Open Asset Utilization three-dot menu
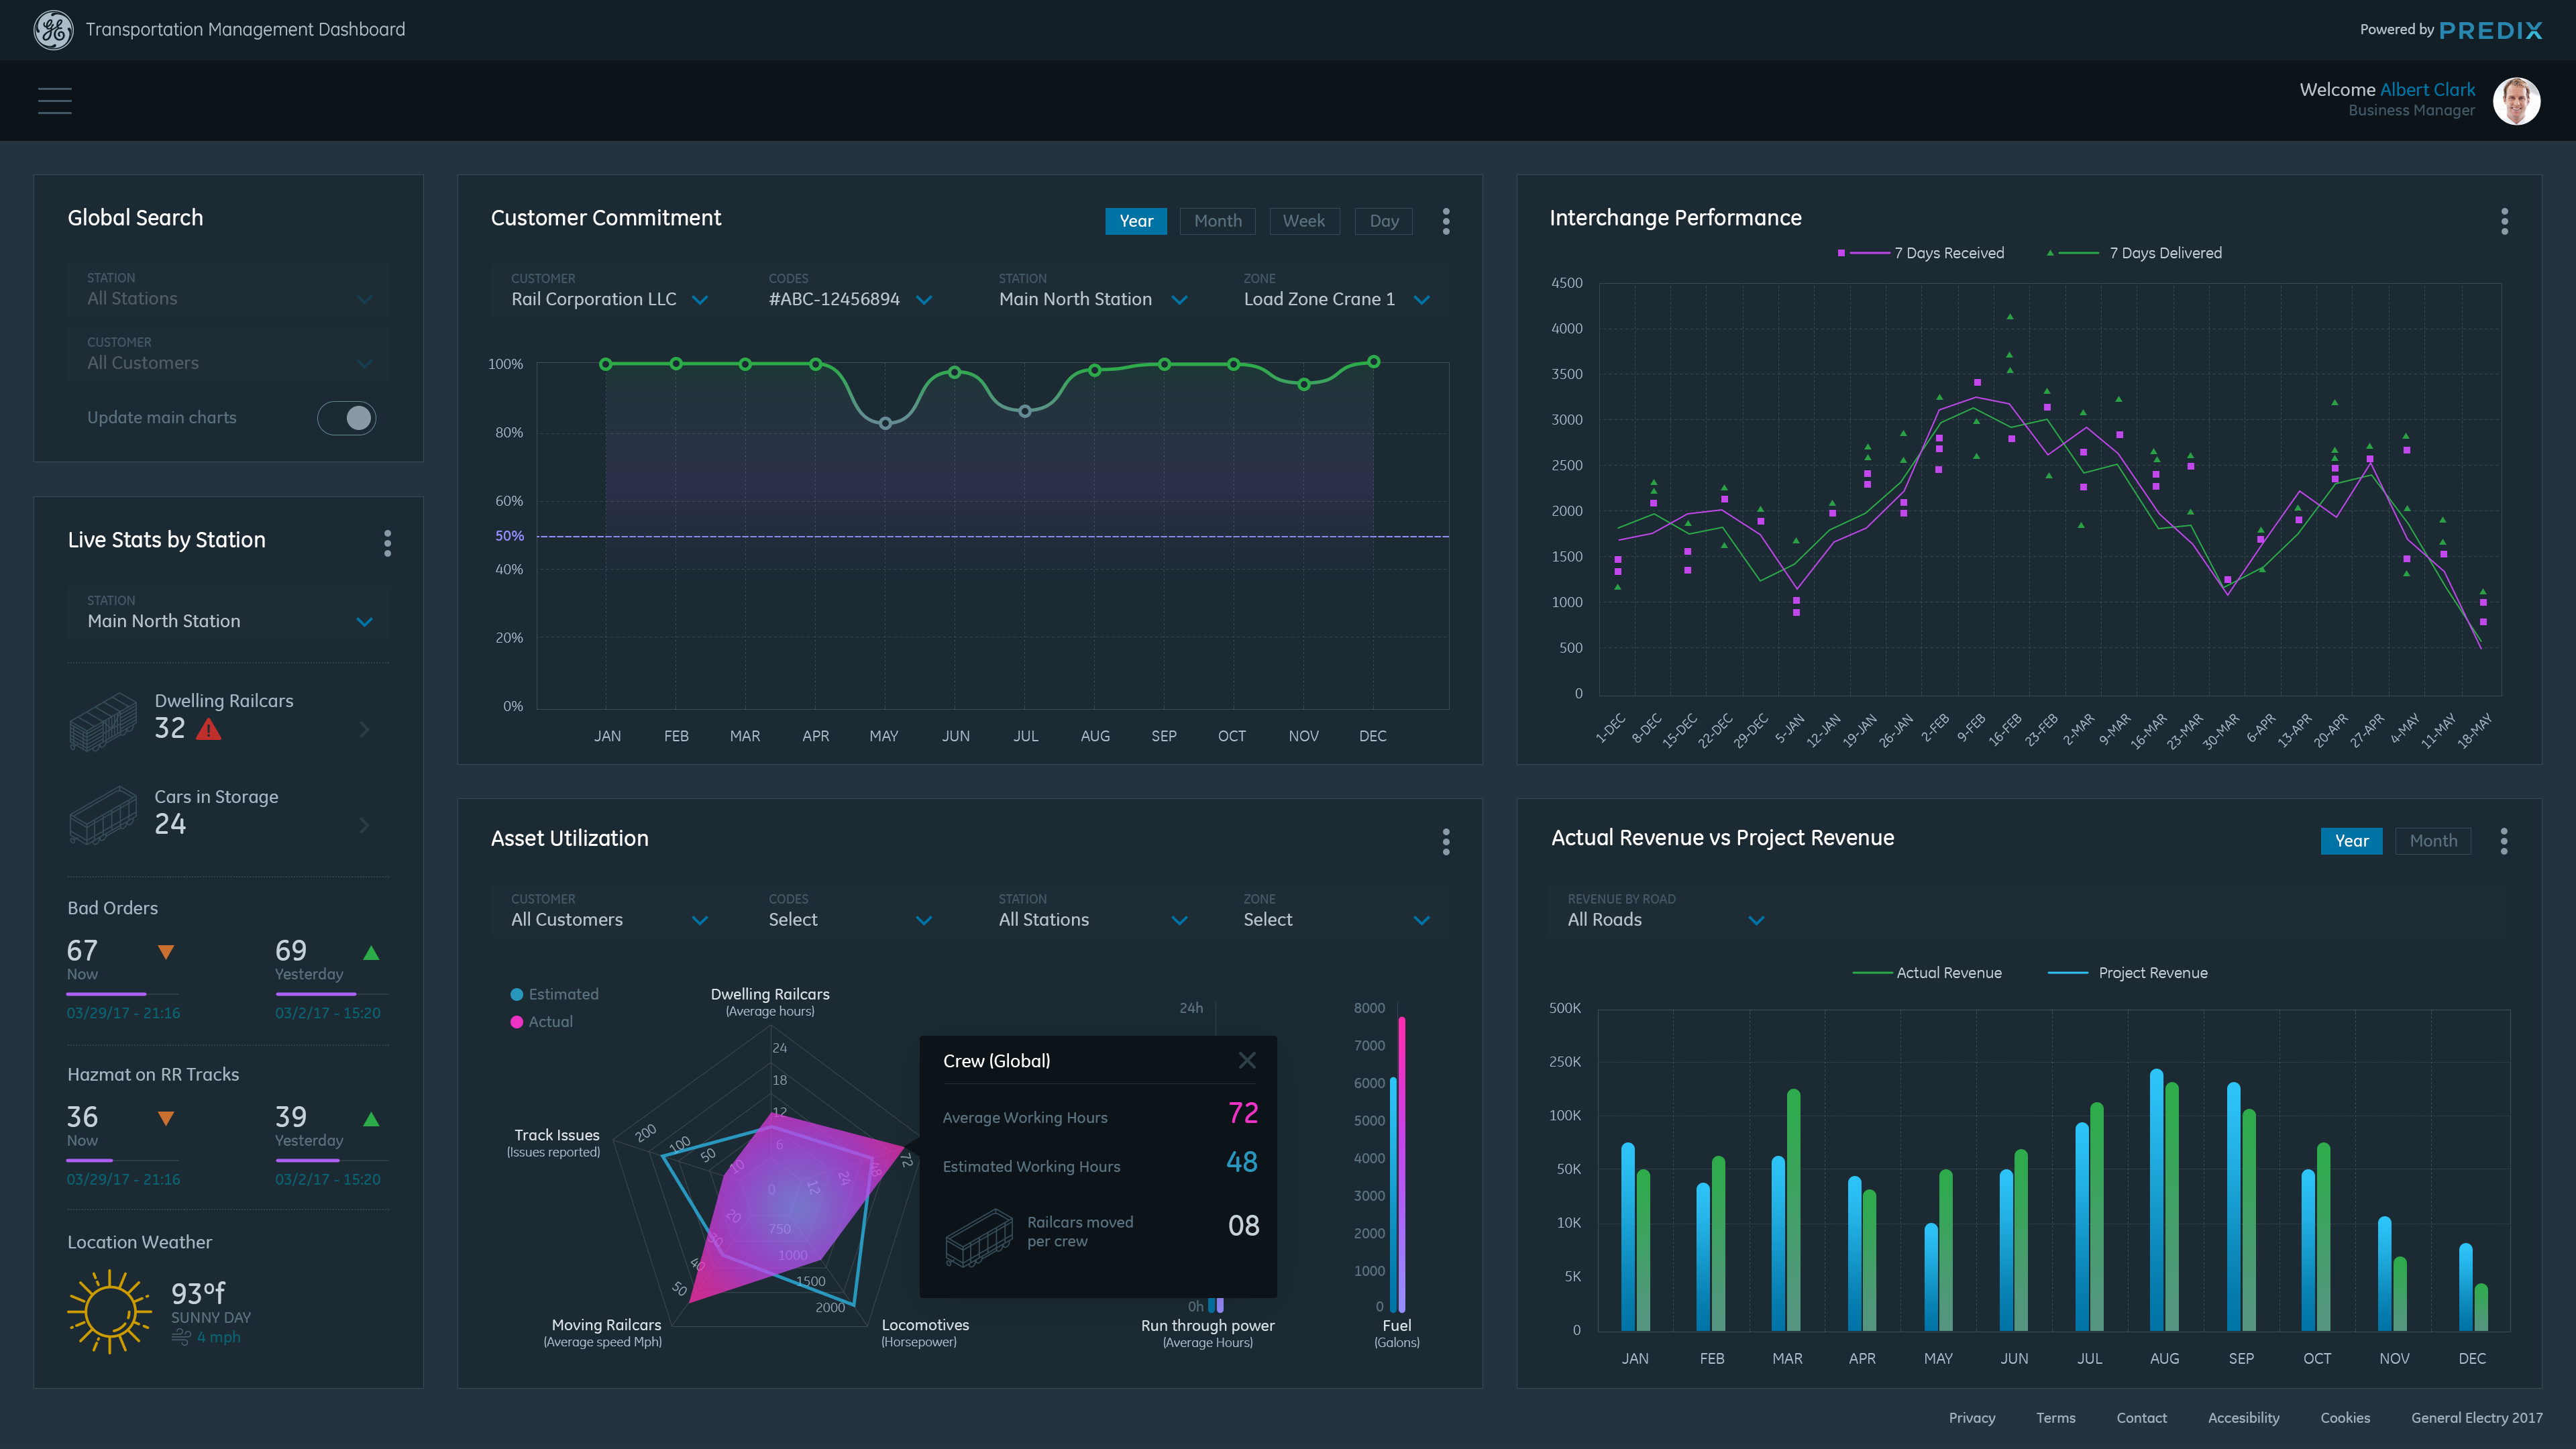 pos(1446,841)
